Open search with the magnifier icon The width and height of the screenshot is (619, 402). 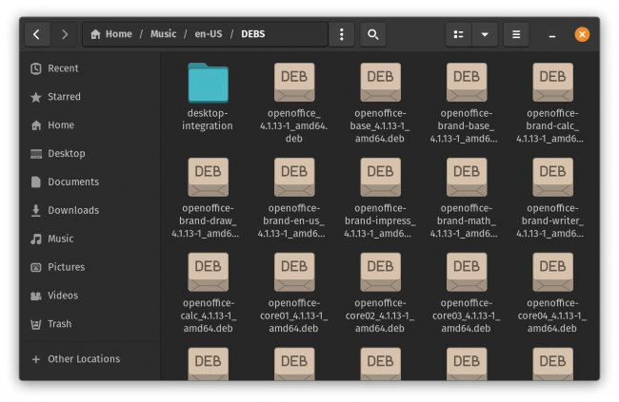click(x=372, y=34)
